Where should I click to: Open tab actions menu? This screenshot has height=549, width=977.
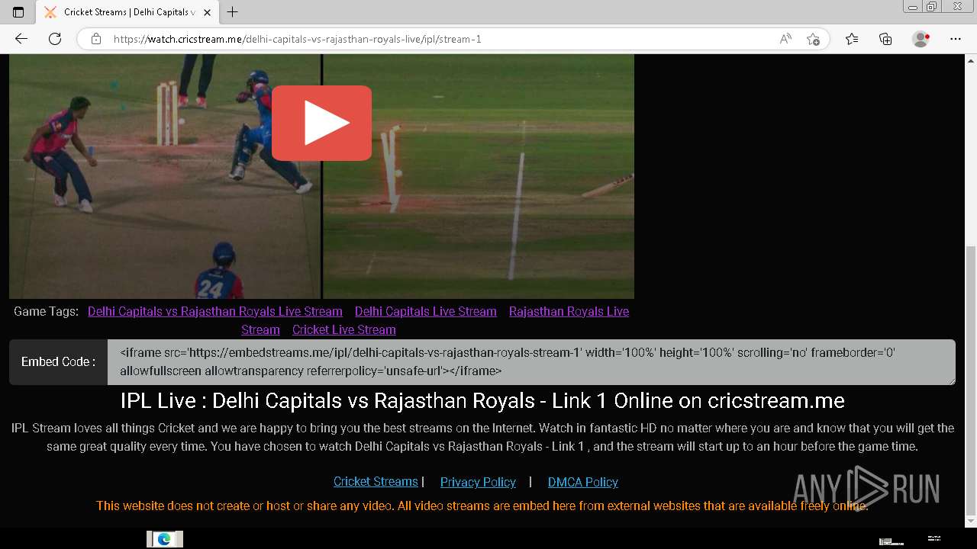[x=18, y=12]
